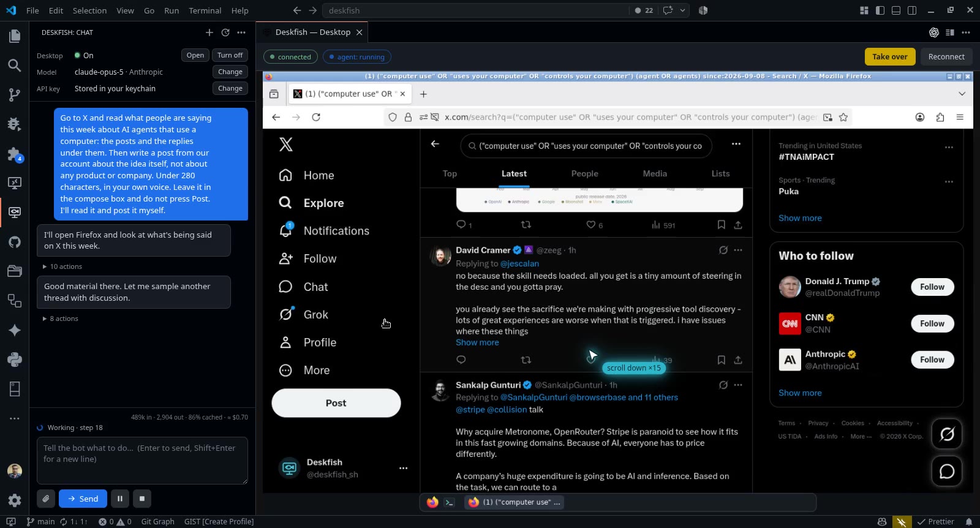Pause the running agent
The image size is (980, 528).
click(x=120, y=499)
